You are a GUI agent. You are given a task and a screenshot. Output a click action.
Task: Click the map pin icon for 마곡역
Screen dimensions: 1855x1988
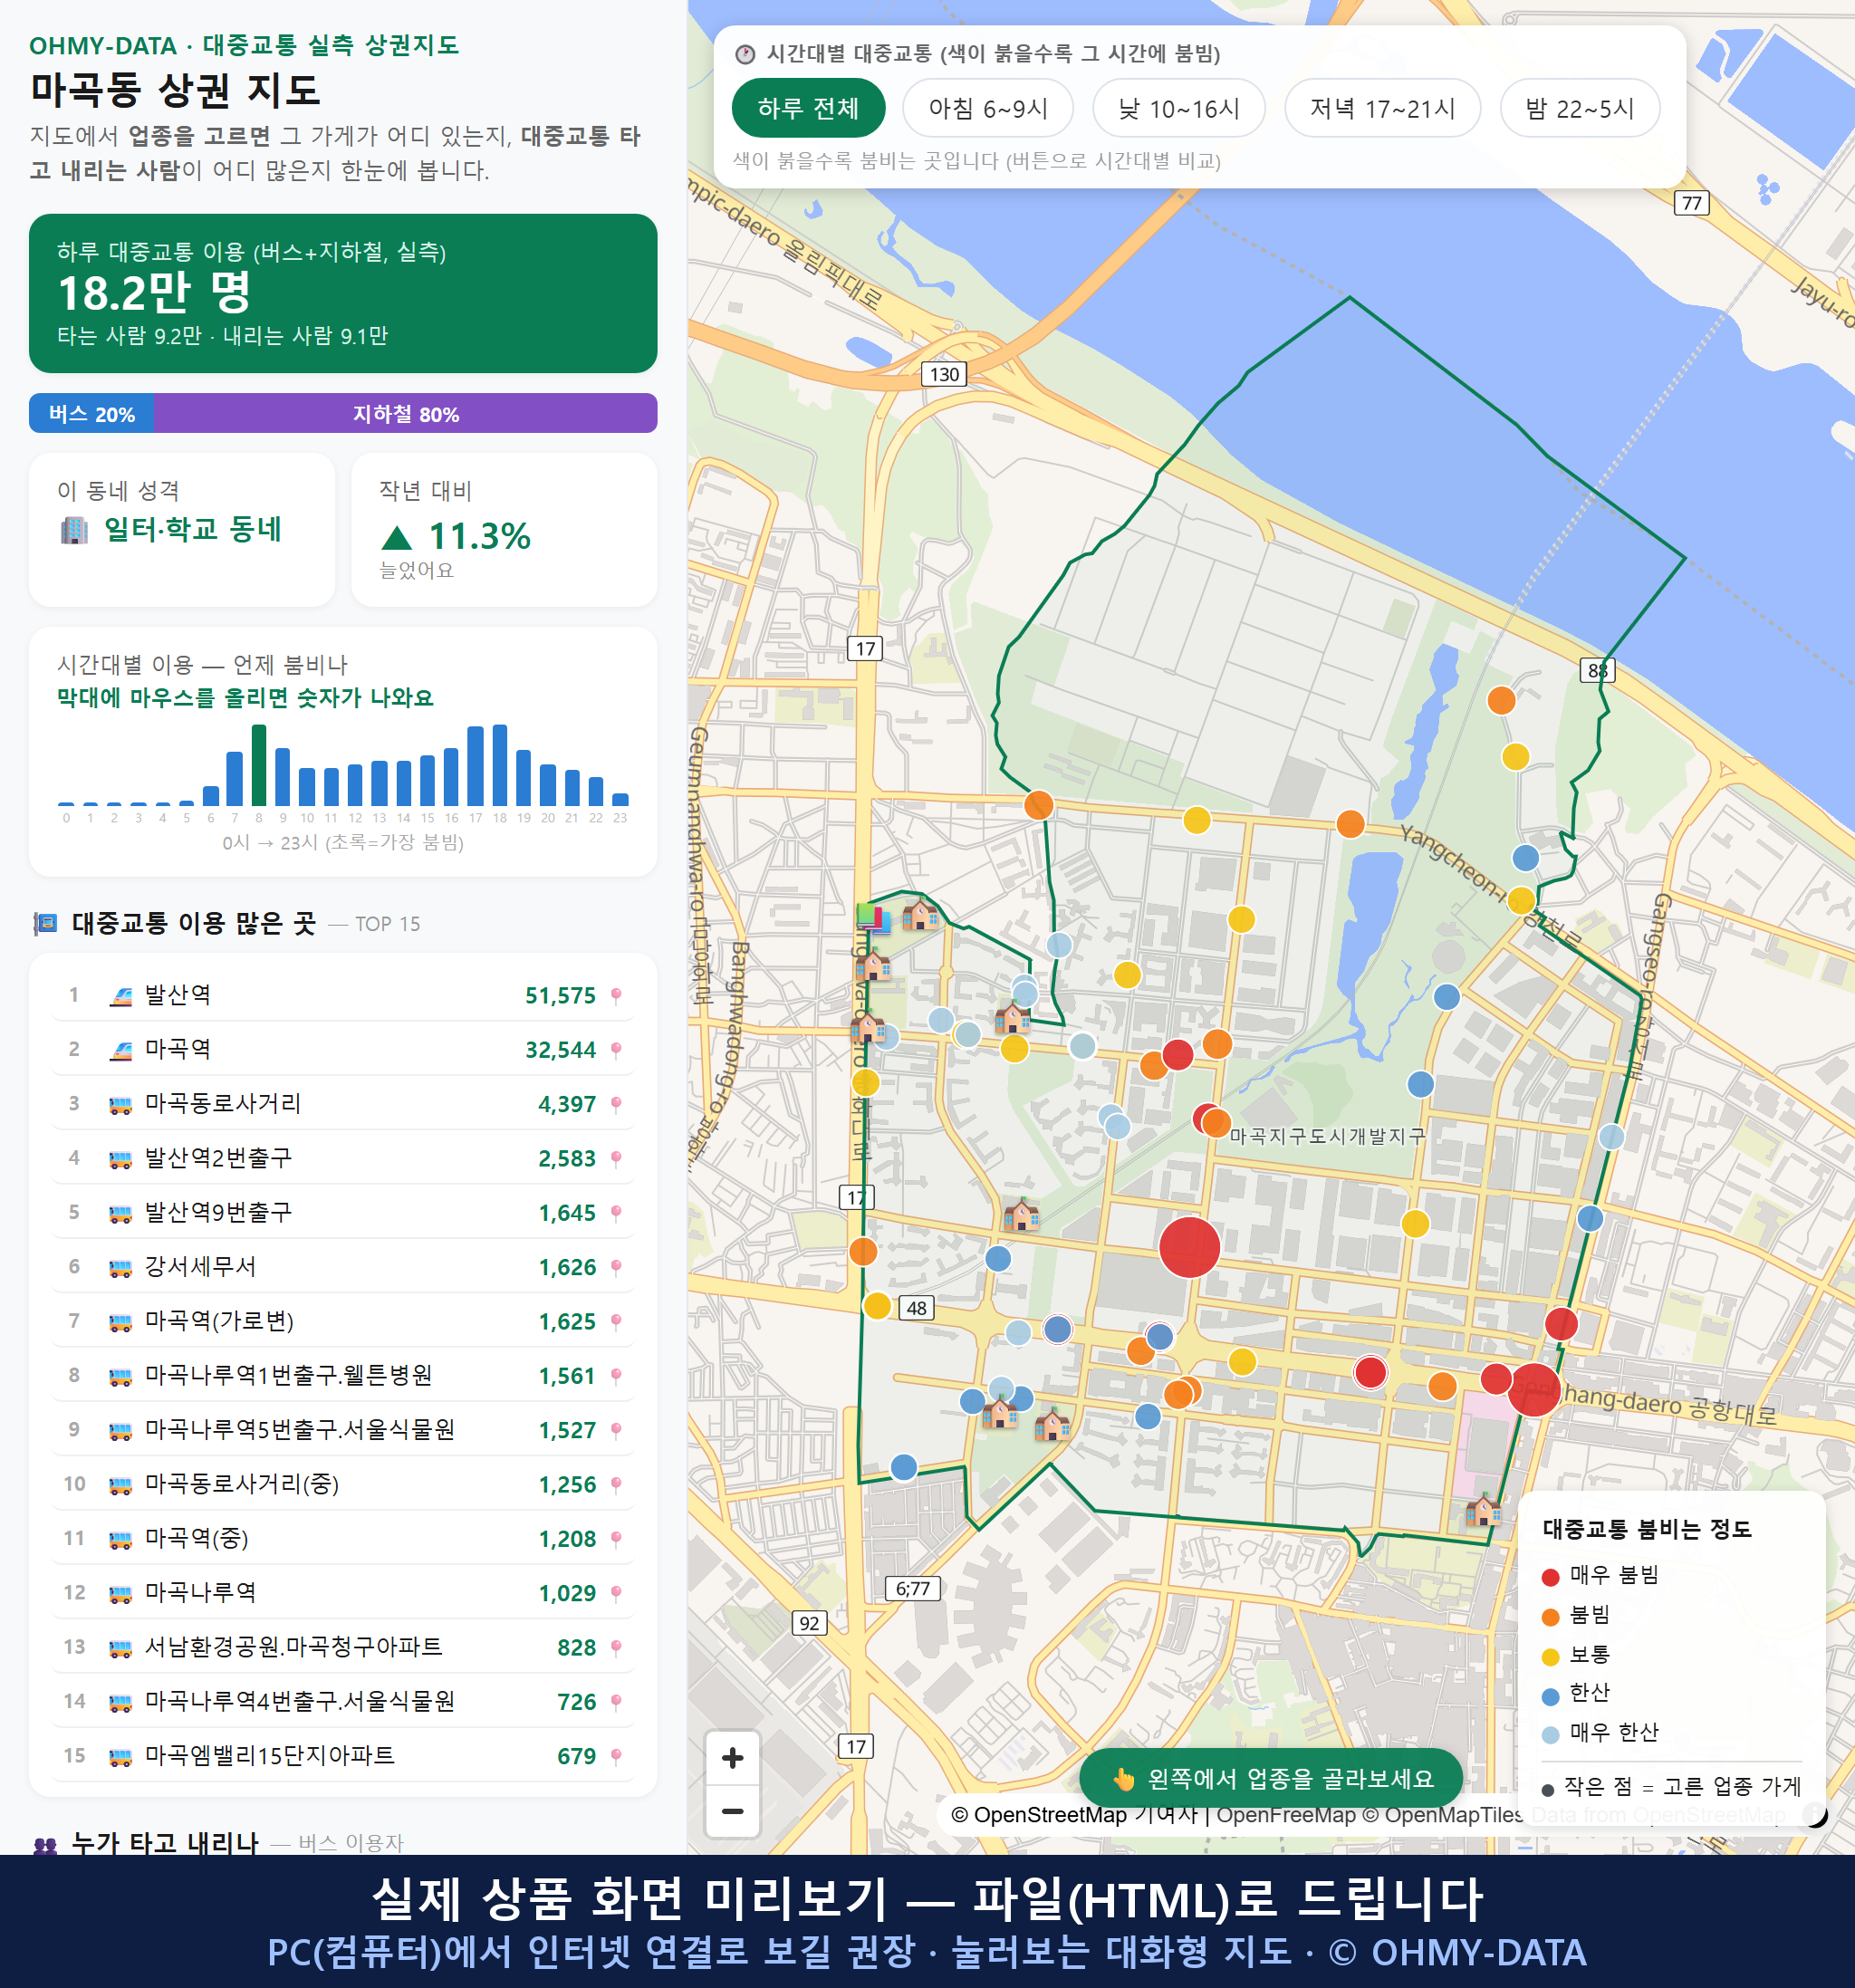tap(616, 1050)
